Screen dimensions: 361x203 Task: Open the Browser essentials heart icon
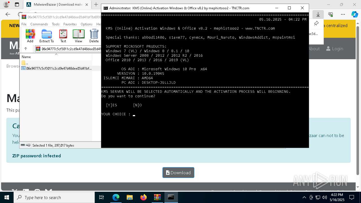(x=331, y=14)
